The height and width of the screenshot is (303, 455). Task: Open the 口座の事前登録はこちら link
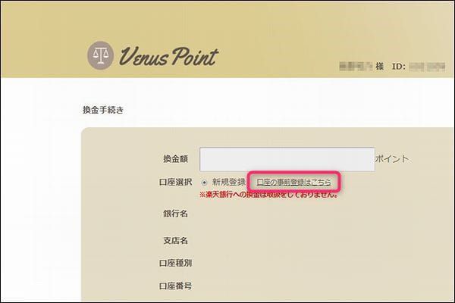293,182
